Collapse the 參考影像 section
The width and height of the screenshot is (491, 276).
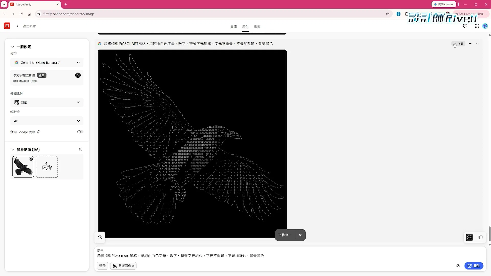click(x=13, y=149)
